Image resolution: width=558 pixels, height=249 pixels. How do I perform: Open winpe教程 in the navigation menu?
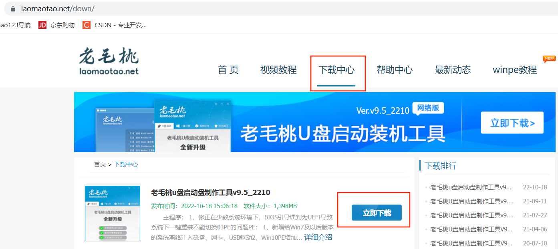click(x=515, y=70)
